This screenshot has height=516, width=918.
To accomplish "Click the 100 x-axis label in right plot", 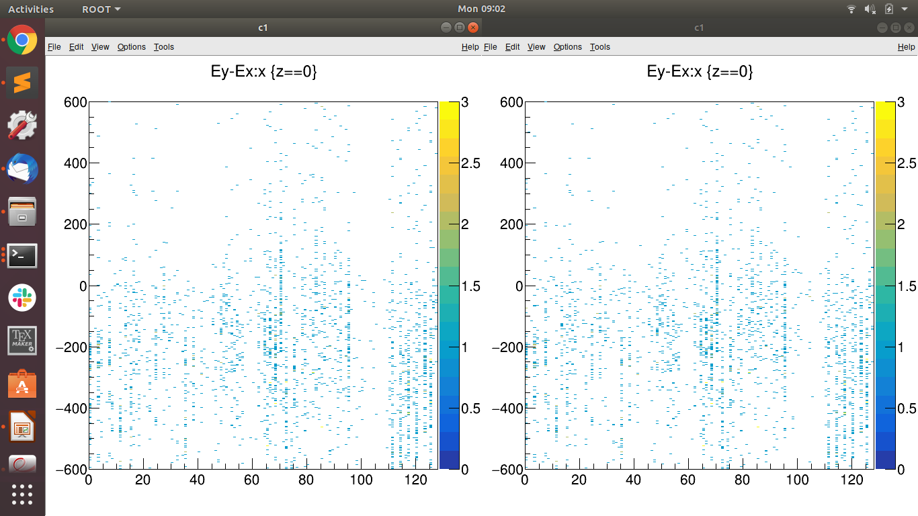I will coord(797,481).
